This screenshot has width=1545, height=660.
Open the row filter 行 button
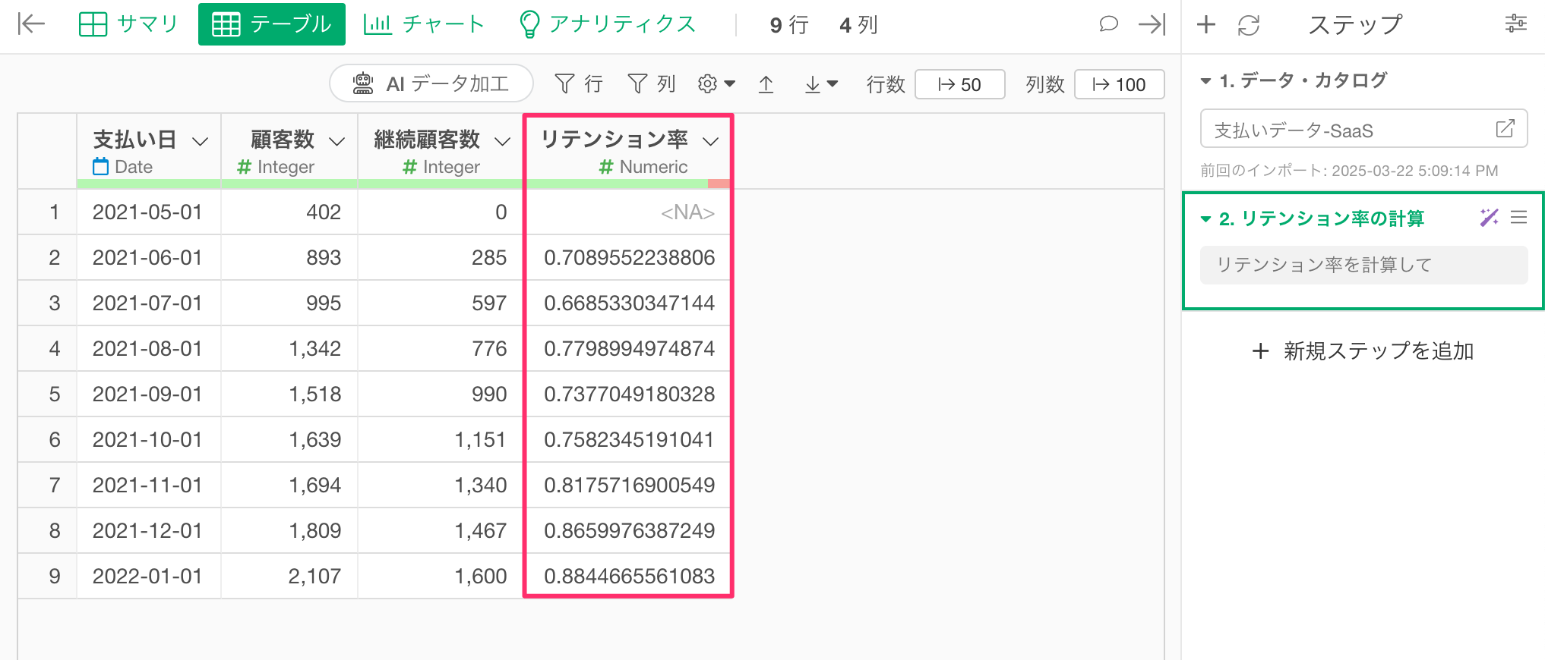pyautogui.click(x=579, y=83)
